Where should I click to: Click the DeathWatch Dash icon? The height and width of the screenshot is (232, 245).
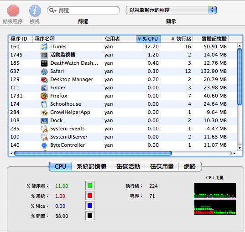click(x=44, y=63)
